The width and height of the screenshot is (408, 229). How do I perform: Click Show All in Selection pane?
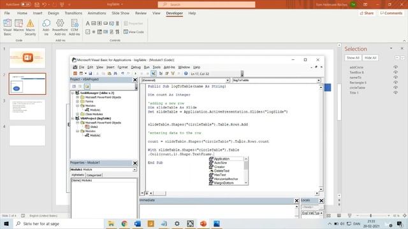click(x=353, y=58)
